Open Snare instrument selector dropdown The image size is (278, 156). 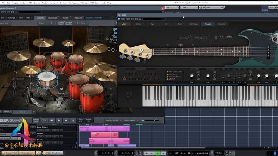(45, 23)
